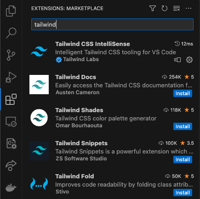Clear extension search results

tap(177, 8)
